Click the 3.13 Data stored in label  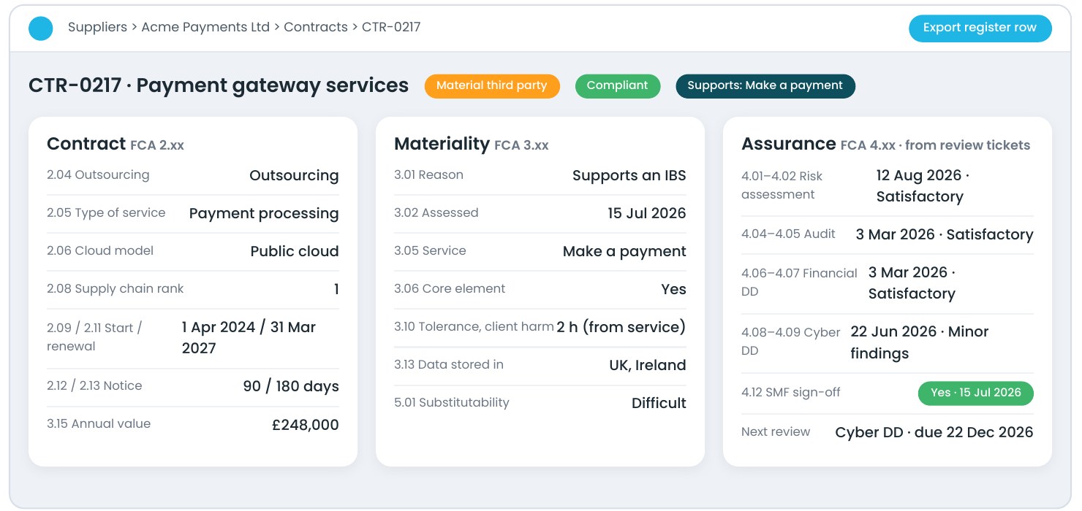coord(449,365)
